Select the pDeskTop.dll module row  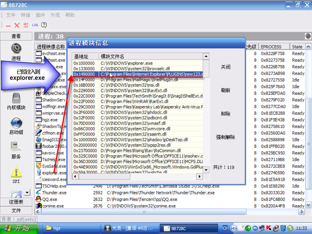click(x=138, y=140)
